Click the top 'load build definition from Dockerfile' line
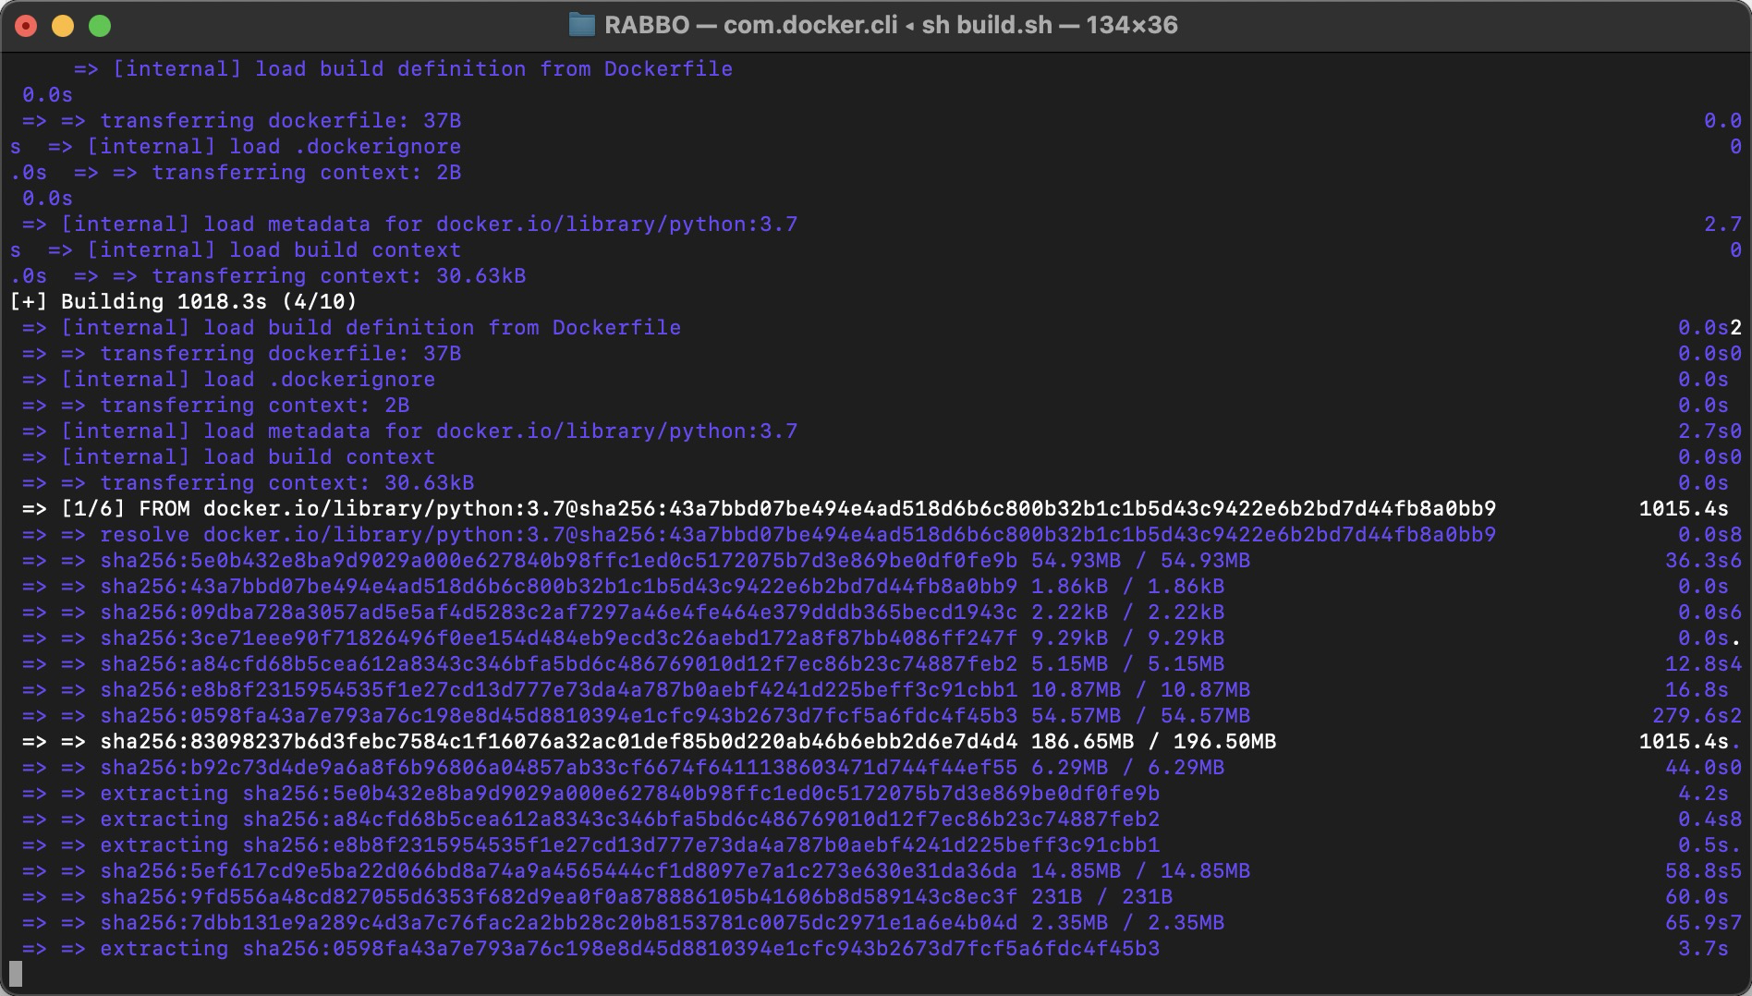Image resolution: width=1752 pixels, height=996 pixels. point(422,69)
